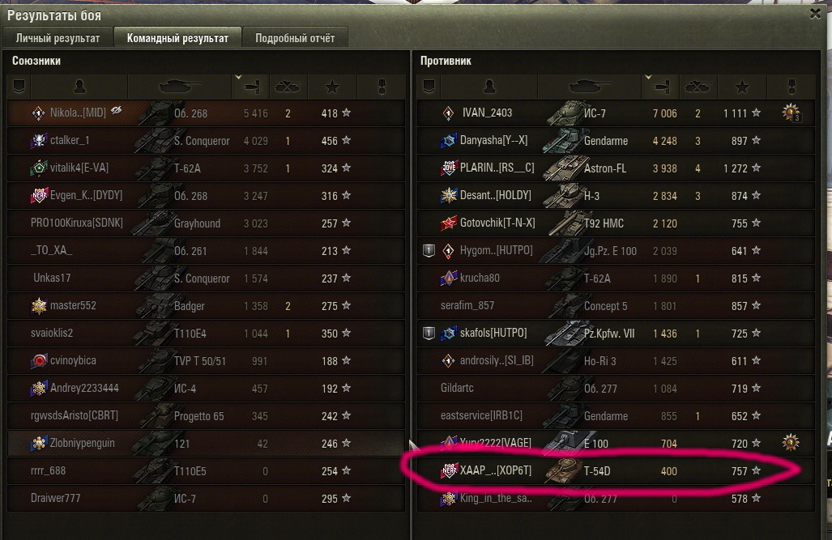Open the Личный результат tab

tap(58, 38)
